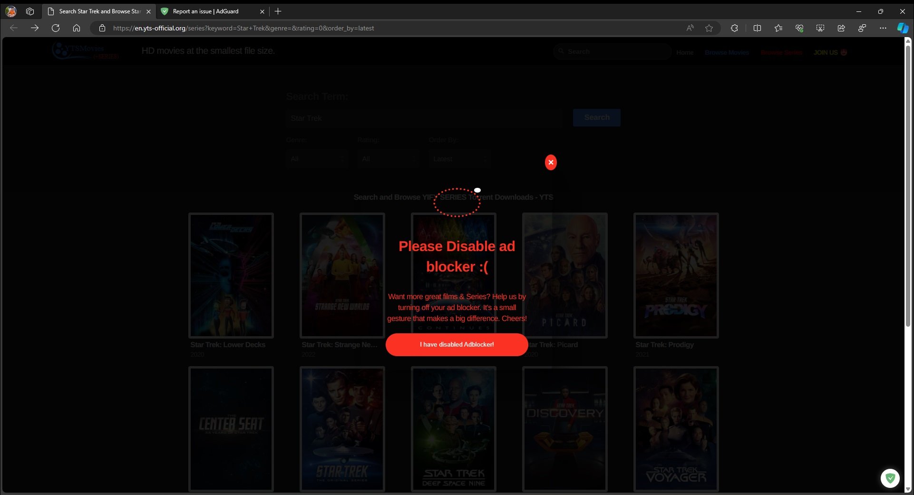The width and height of the screenshot is (914, 495).
Task: Refresh the current page
Action: point(56,28)
